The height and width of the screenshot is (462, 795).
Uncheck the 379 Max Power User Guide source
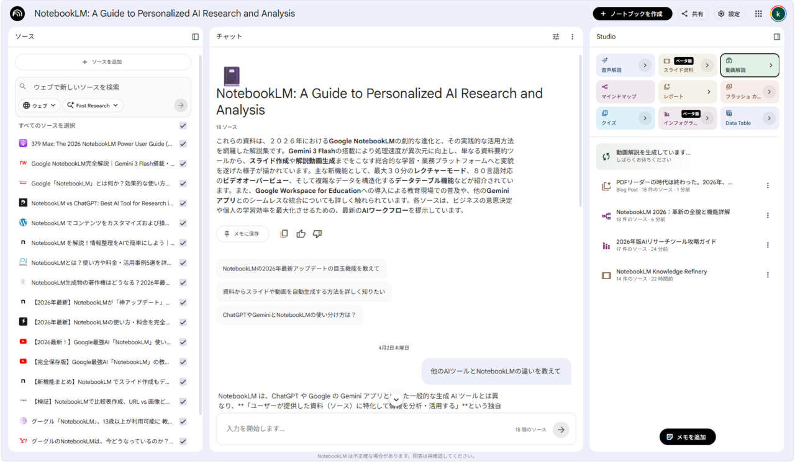pyautogui.click(x=183, y=144)
